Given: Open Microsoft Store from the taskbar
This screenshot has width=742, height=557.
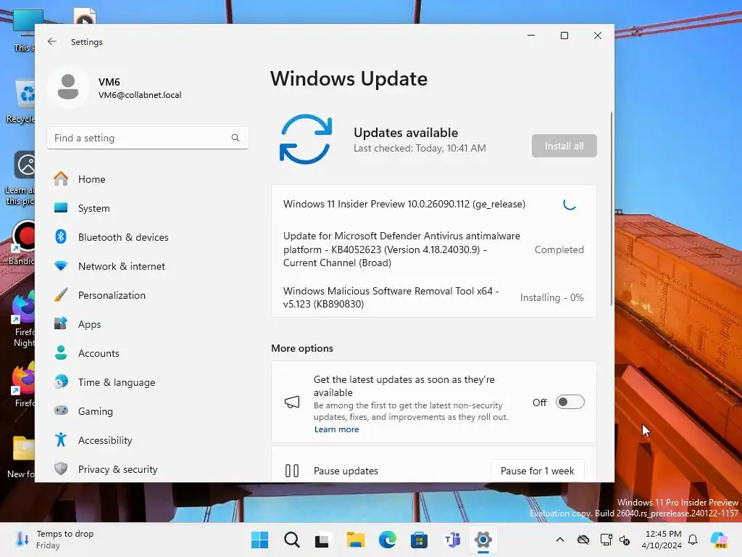Looking at the screenshot, I should coord(419,540).
